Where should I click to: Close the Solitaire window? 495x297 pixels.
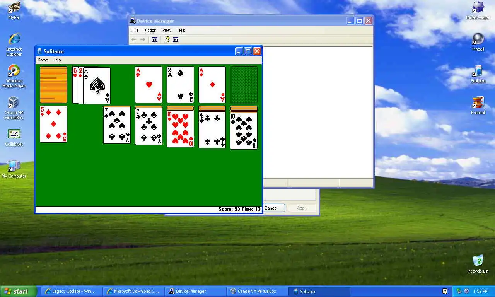257,51
